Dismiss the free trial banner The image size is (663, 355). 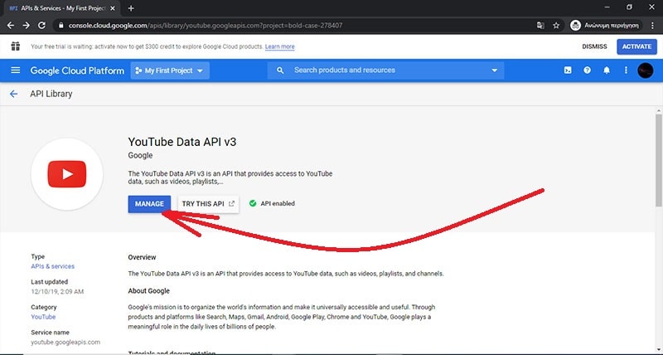(x=594, y=46)
